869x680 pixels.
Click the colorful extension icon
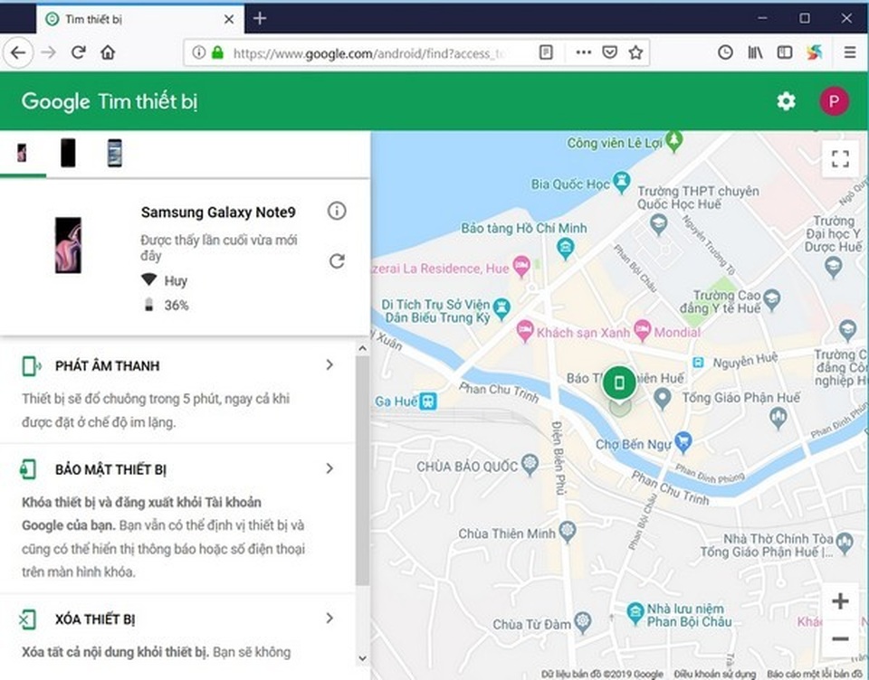814,52
